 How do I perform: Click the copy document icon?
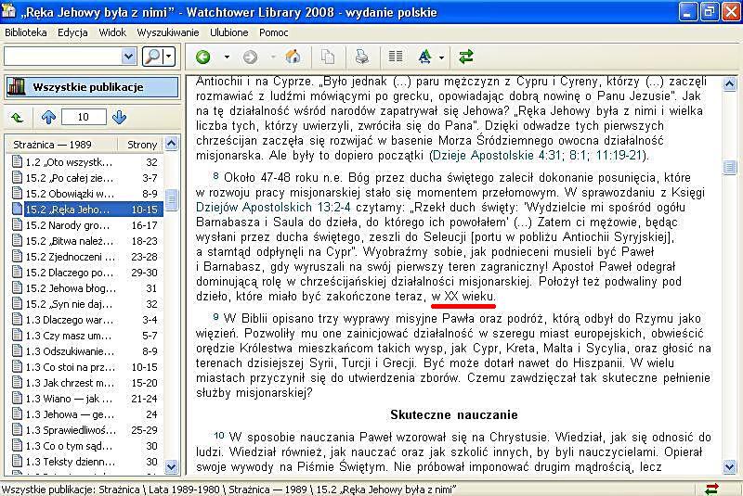pyautogui.click(x=327, y=57)
